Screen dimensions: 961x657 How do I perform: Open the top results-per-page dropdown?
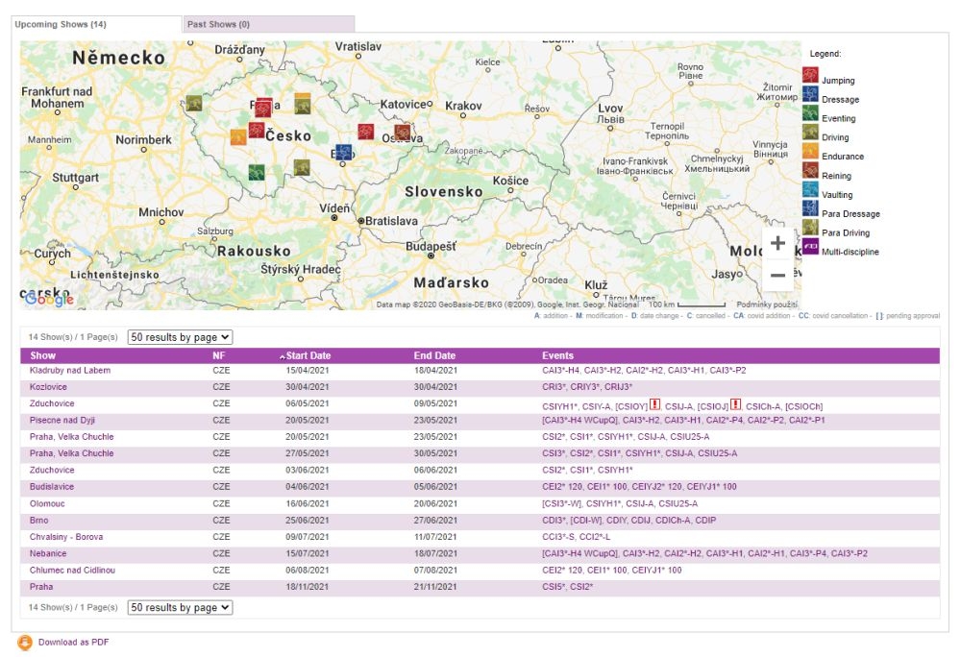(181, 337)
